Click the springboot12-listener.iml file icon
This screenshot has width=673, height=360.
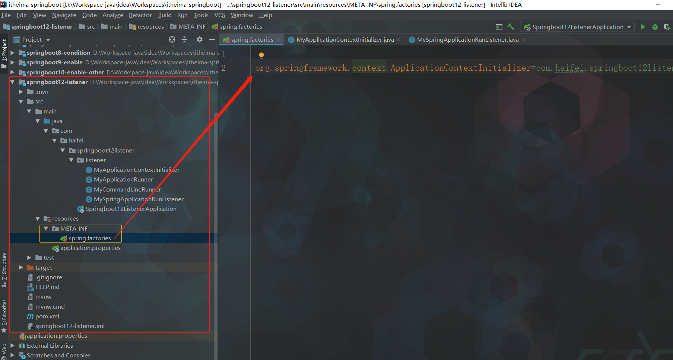coord(30,326)
